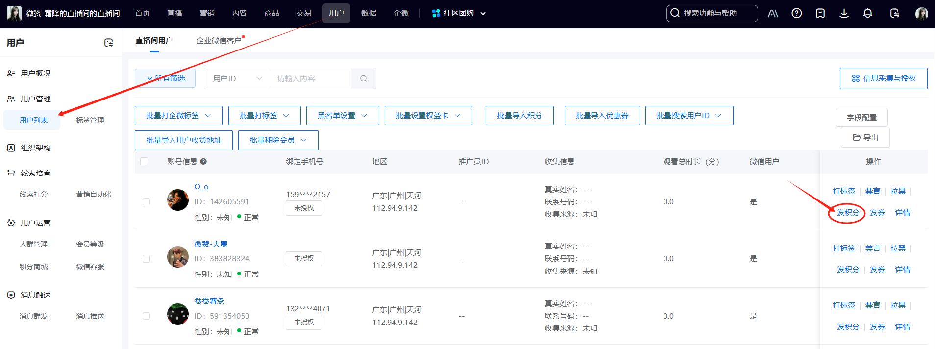Viewport: 935px width, 349px height.
Task: Expand the 所有筛选 filter
Action: [165, 78]
